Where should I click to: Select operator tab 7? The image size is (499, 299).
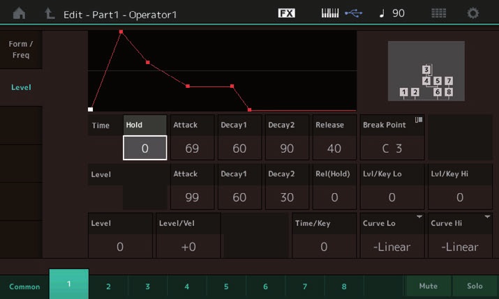(x=305, y=286)
